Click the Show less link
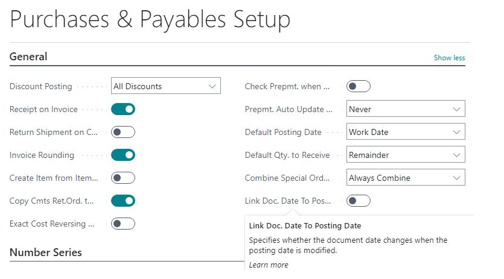The image size is (504, 279). (449, 58)
